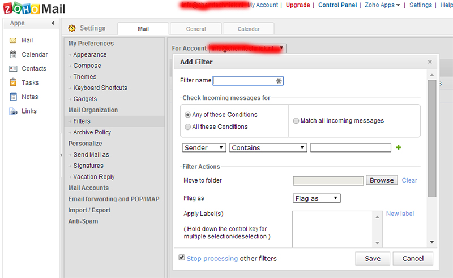Open the Calendar app icon
This screenshot has height=278, width=453.
14,55
